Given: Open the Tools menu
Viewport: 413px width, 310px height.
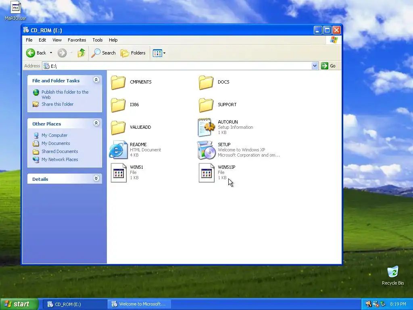Looking at the screenshot, I should coord(98,40).
